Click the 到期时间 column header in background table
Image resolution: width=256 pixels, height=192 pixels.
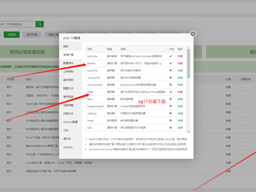click(246, 79)
